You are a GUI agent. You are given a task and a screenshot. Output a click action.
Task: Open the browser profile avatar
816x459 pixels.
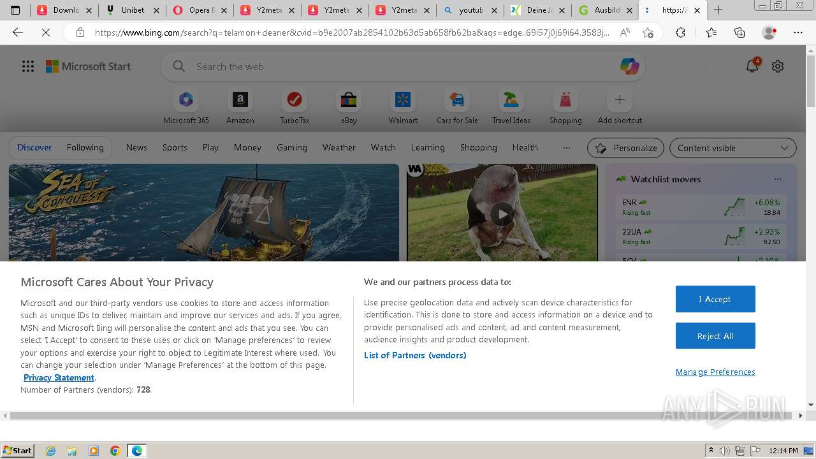coord(769,33)
